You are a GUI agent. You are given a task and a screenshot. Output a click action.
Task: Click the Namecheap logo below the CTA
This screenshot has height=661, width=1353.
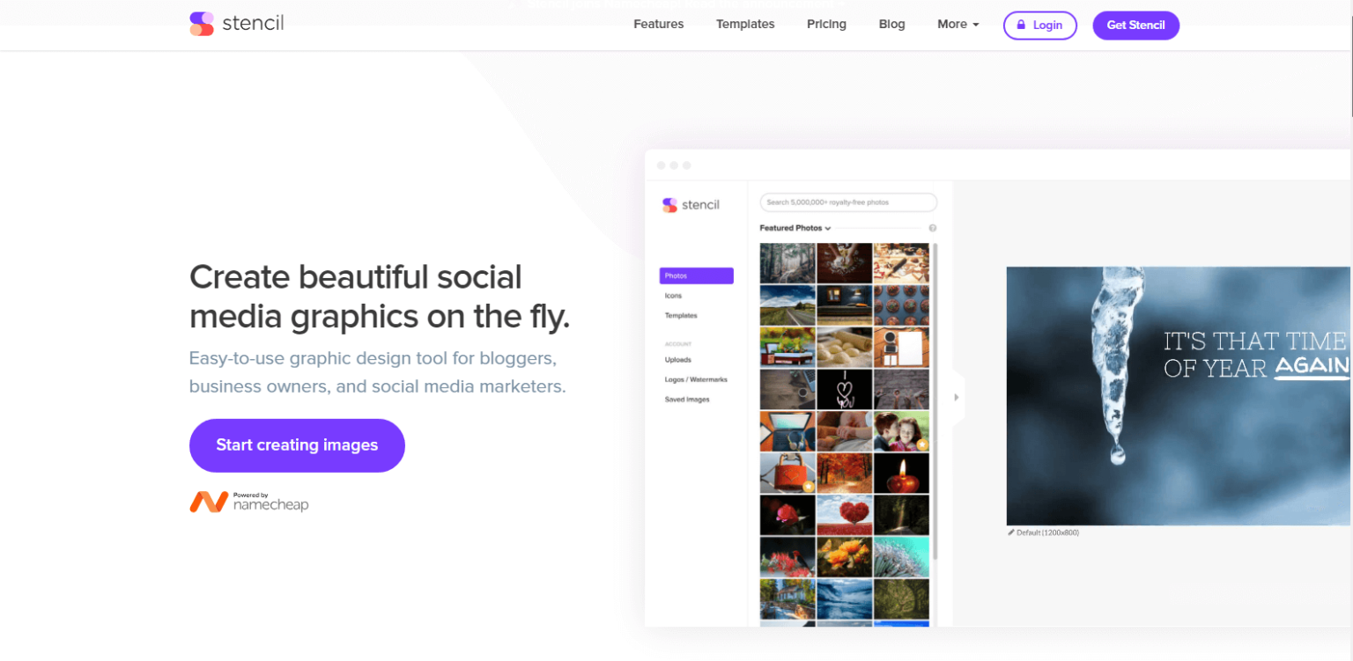pos(249,501)
